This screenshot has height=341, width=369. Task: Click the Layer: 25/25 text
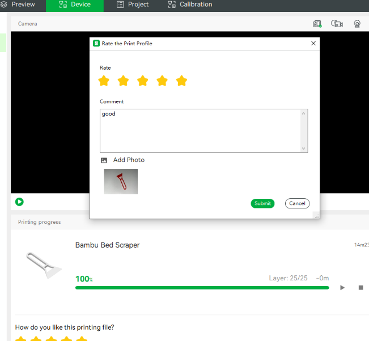tap(289, 278)
